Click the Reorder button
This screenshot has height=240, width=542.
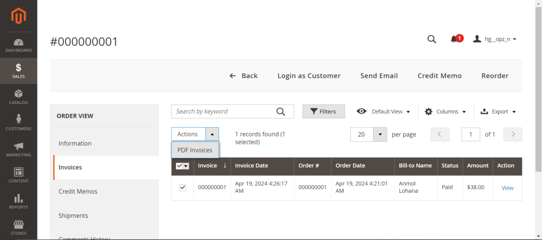click(x=495, y=76)
